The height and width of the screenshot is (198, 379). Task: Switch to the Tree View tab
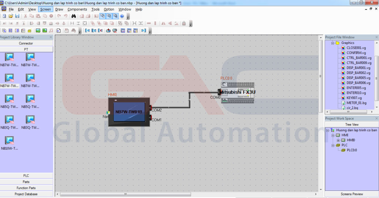coord(352,124)
